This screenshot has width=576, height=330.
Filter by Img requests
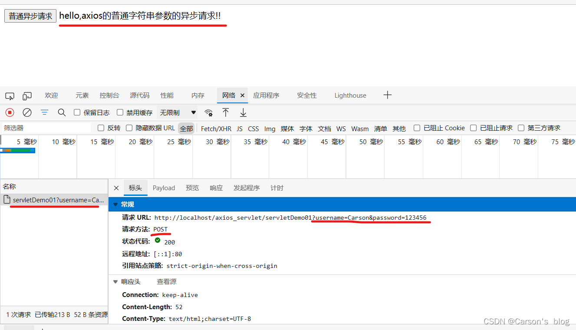pyautogui.click(x=270, y=129)
